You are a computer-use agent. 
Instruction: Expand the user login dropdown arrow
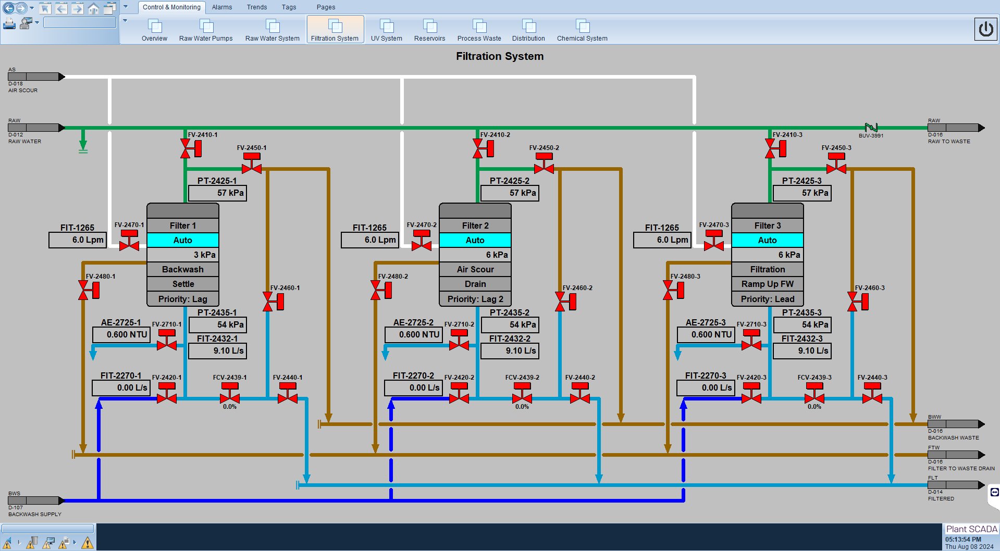[37, 23]
